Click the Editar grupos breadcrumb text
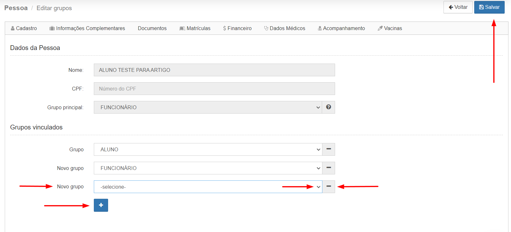This screenshot has height=232, width=511. tap(54, 8)
